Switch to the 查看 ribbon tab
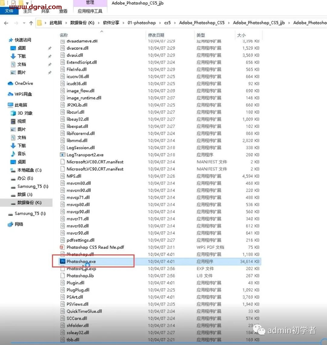 click(63, 11)
